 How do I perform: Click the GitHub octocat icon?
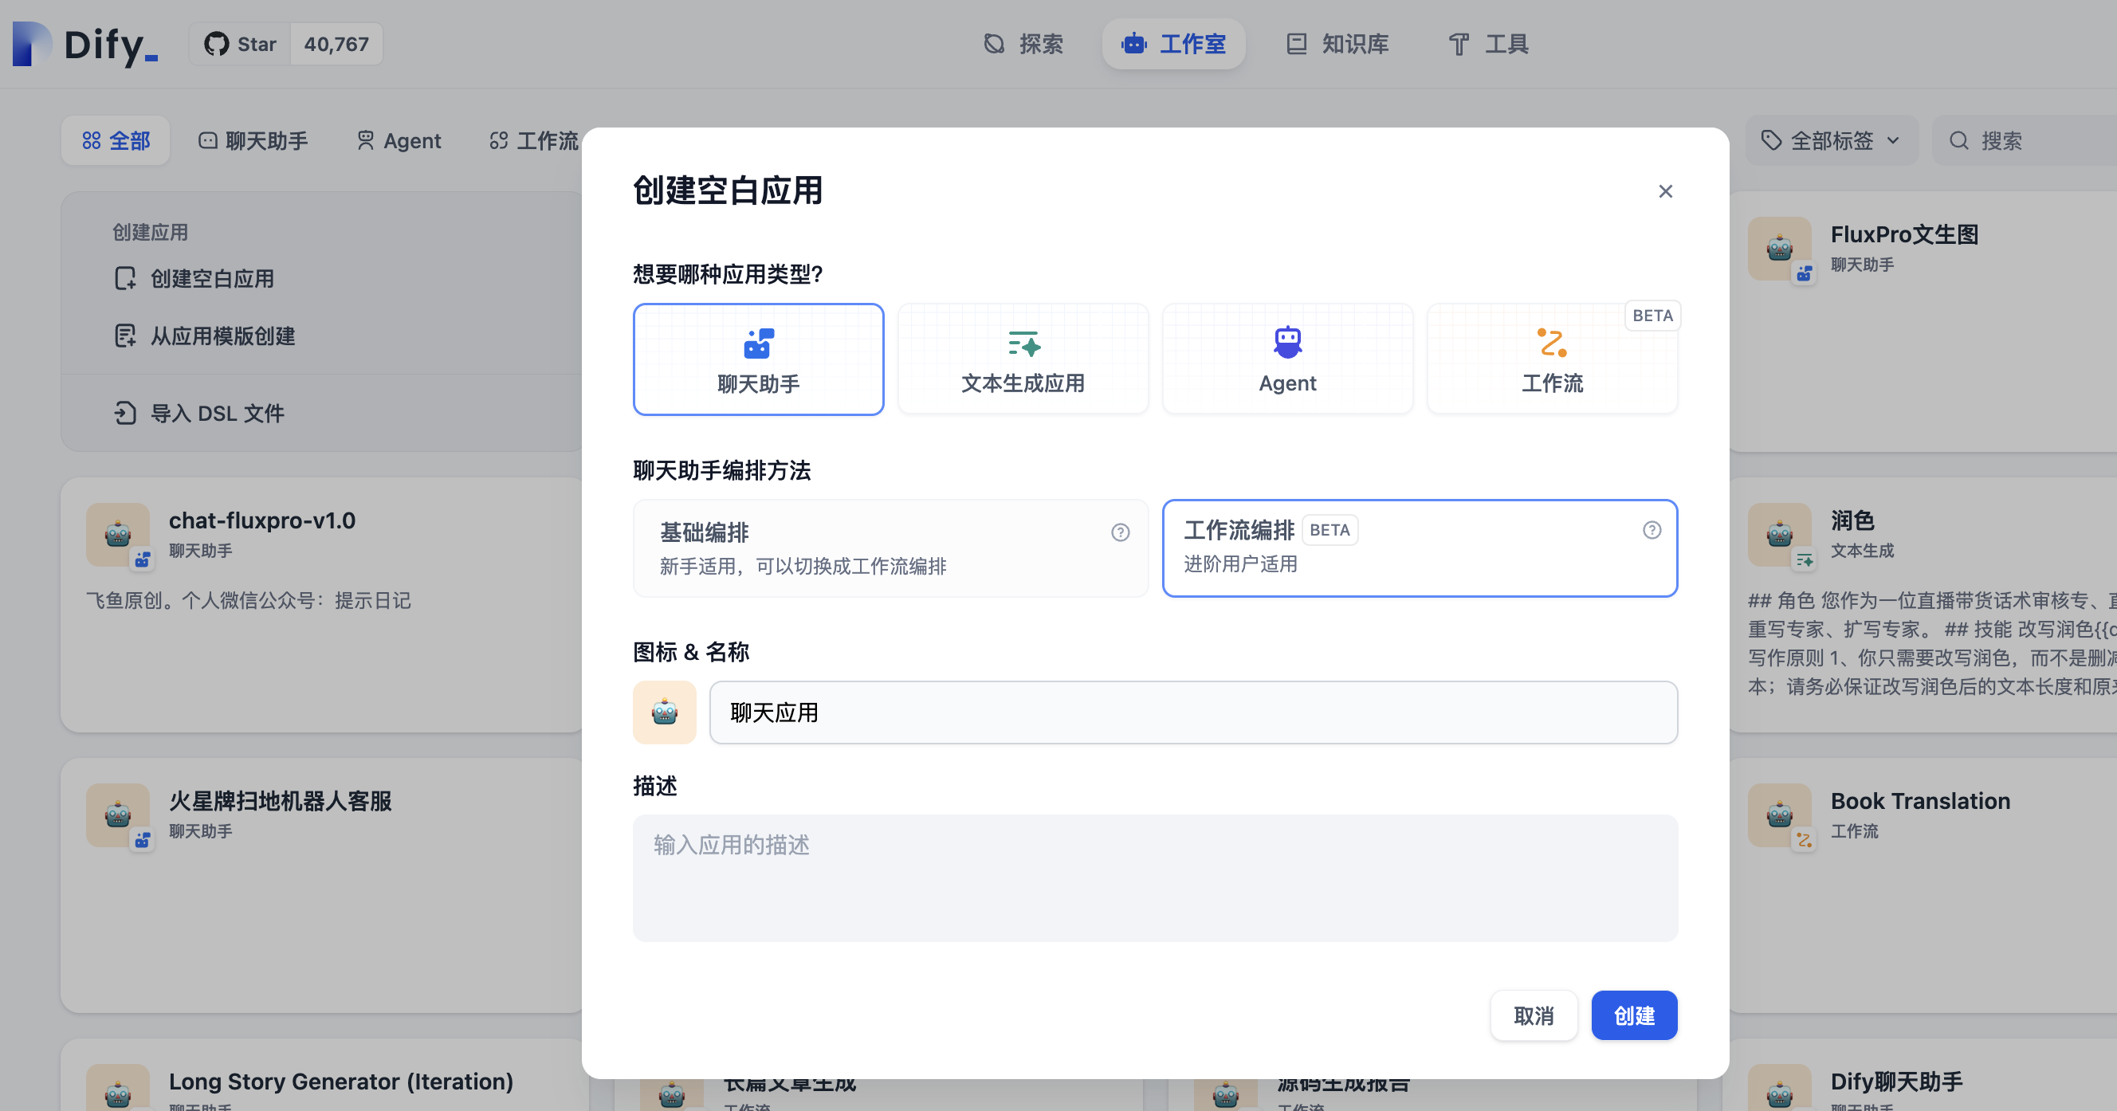pyautogui.click(x=216, y=44)
